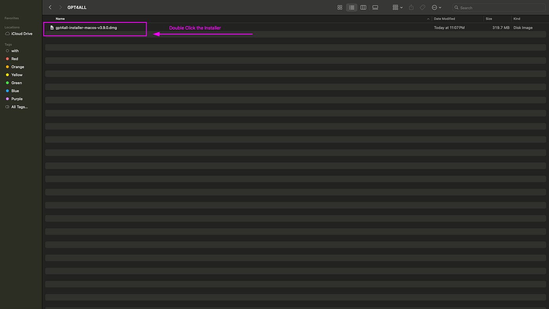Click the Search field
This screenshot has height=309, width=549.
[x=499, y=7]
